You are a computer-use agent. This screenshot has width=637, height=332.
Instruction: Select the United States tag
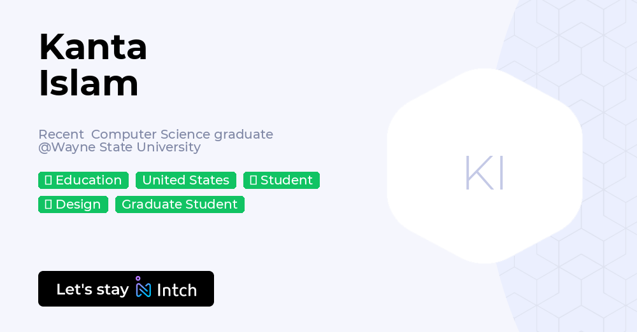point(185,181)
